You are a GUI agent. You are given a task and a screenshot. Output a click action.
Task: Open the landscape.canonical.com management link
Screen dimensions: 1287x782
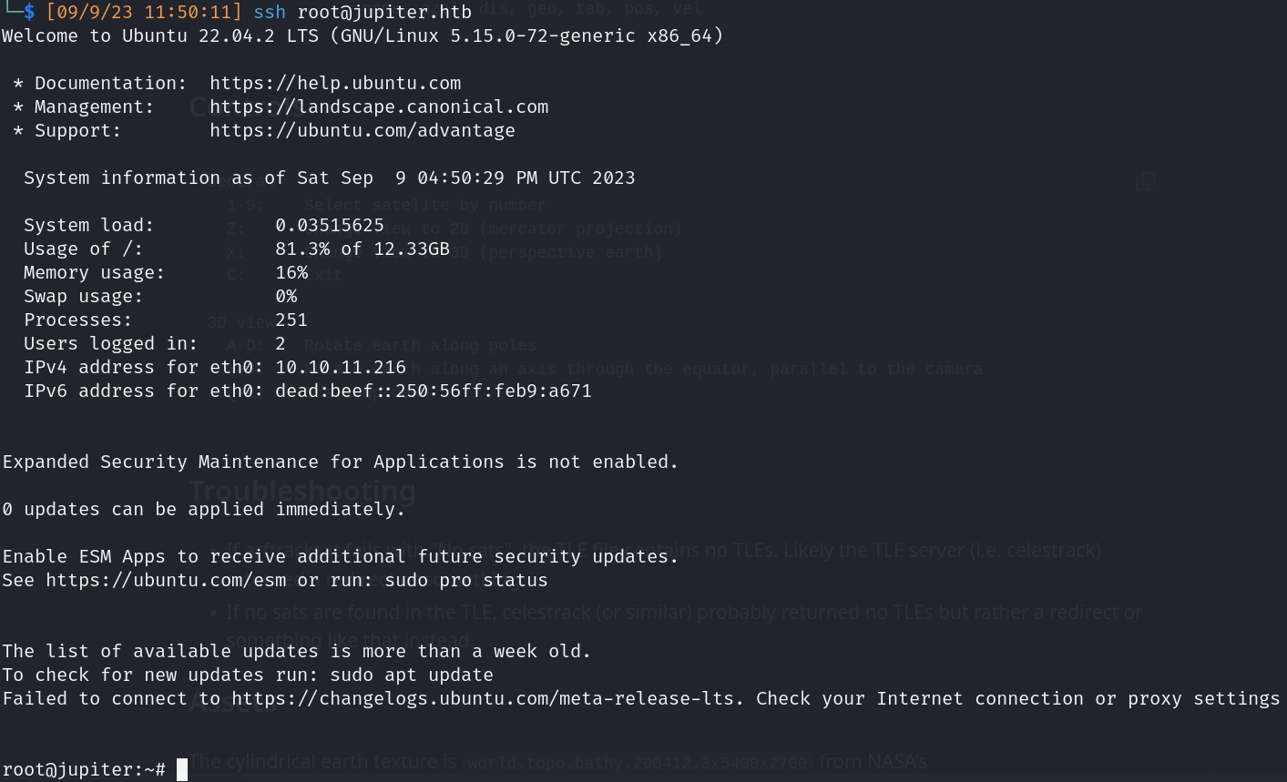(379, 107)
